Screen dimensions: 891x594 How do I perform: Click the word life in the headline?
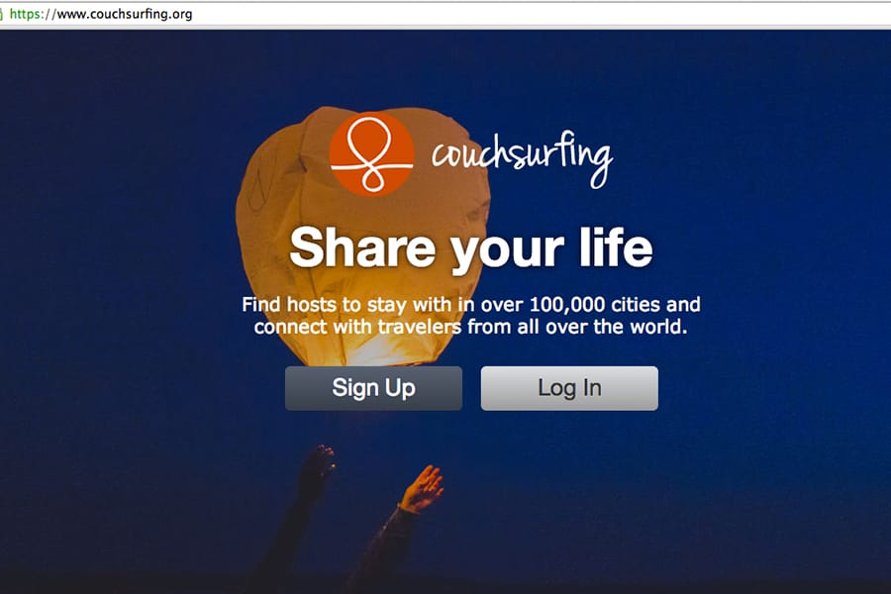616,247
